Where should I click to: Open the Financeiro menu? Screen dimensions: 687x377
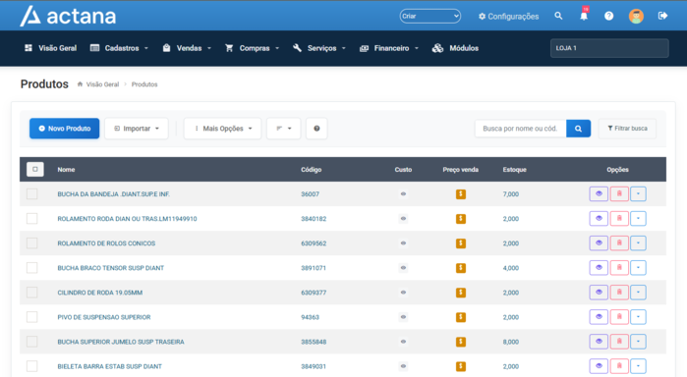(x=389, y=48)
